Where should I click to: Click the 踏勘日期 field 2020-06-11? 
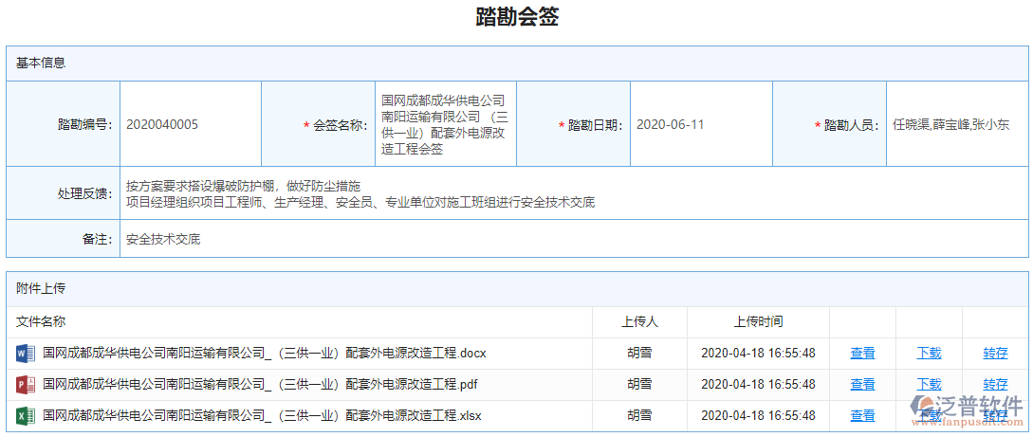point(701,124)
